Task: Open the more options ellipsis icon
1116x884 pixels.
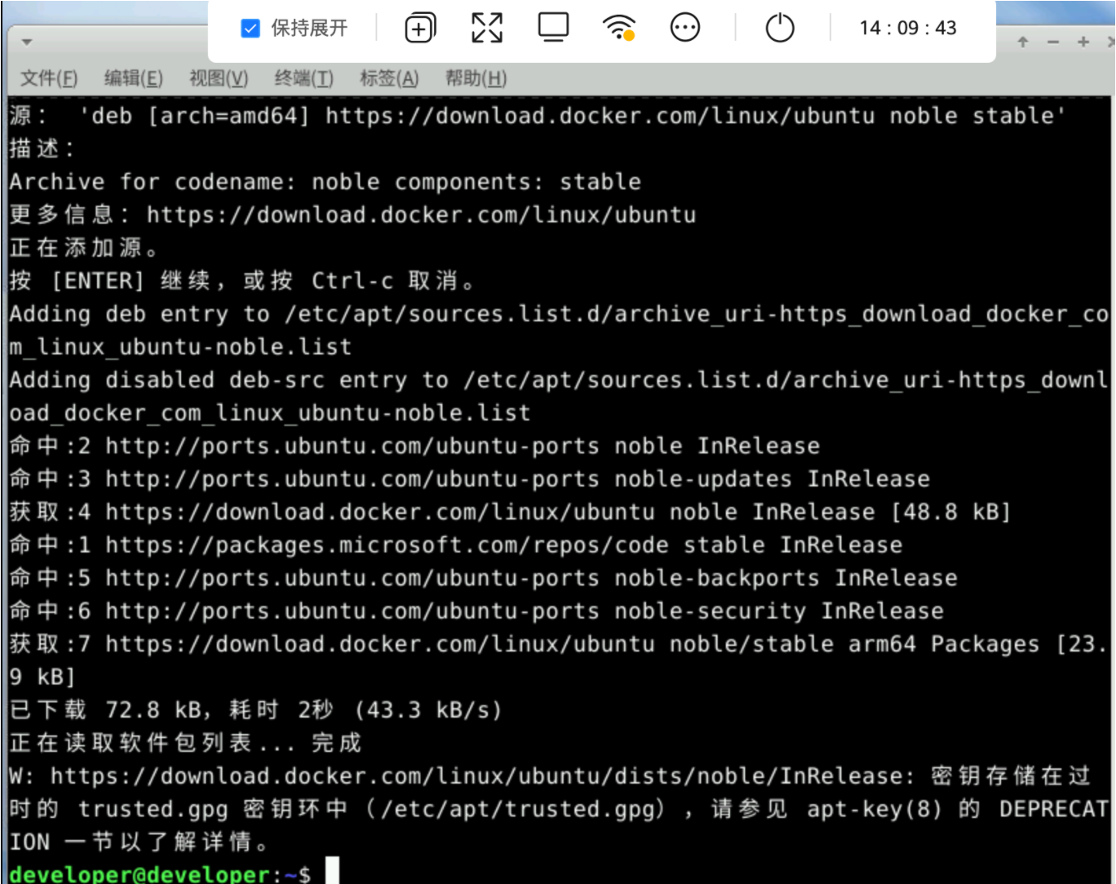Action: (684, 29)
